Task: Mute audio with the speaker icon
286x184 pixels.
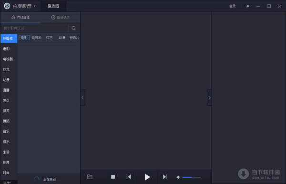Action: (178, 177)
